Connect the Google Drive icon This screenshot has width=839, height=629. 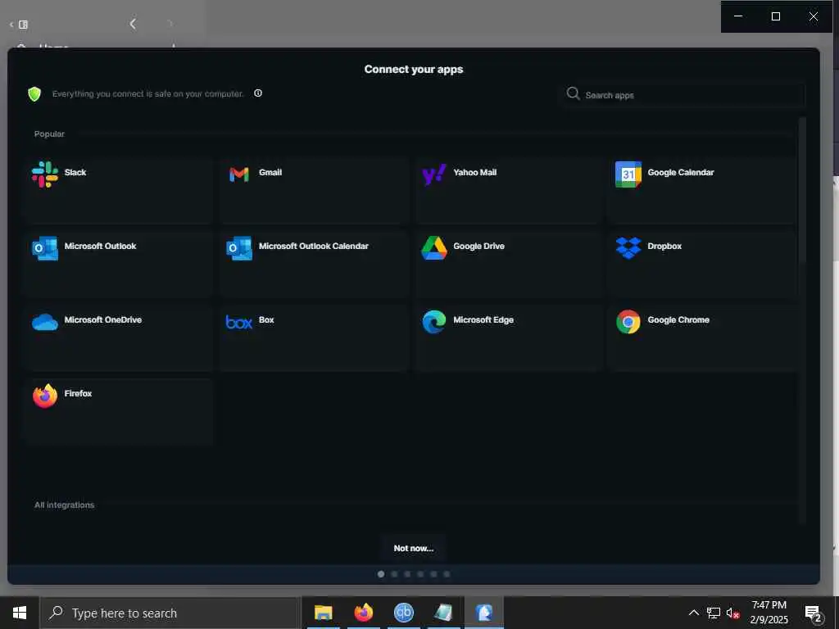point(434,248)
